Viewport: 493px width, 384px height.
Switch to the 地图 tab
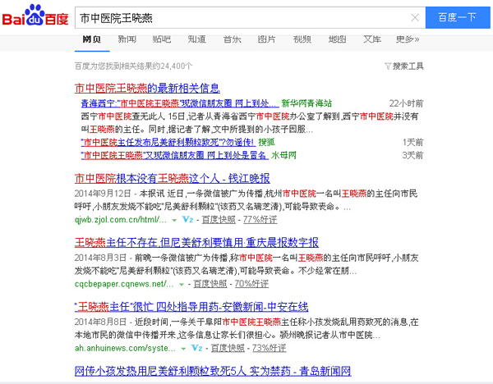(x=338, y=39)
